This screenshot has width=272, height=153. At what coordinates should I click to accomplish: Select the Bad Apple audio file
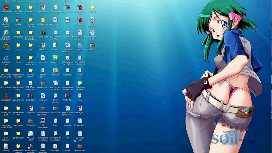31,83
